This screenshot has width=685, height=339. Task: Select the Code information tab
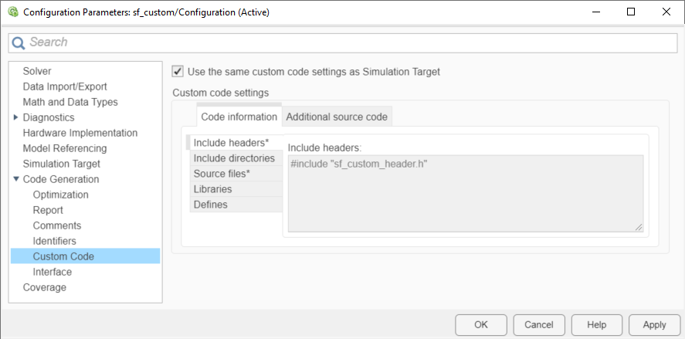(239, 117)
